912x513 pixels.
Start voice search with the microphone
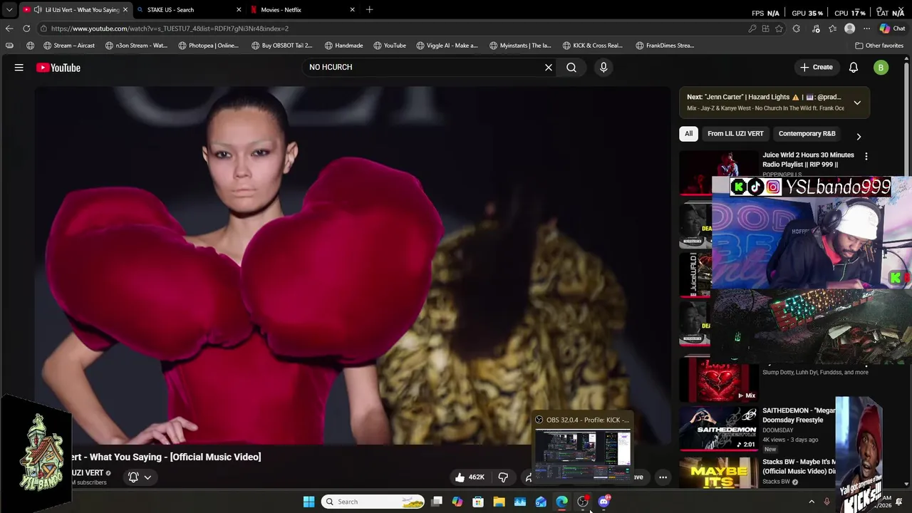coord(603,67)
